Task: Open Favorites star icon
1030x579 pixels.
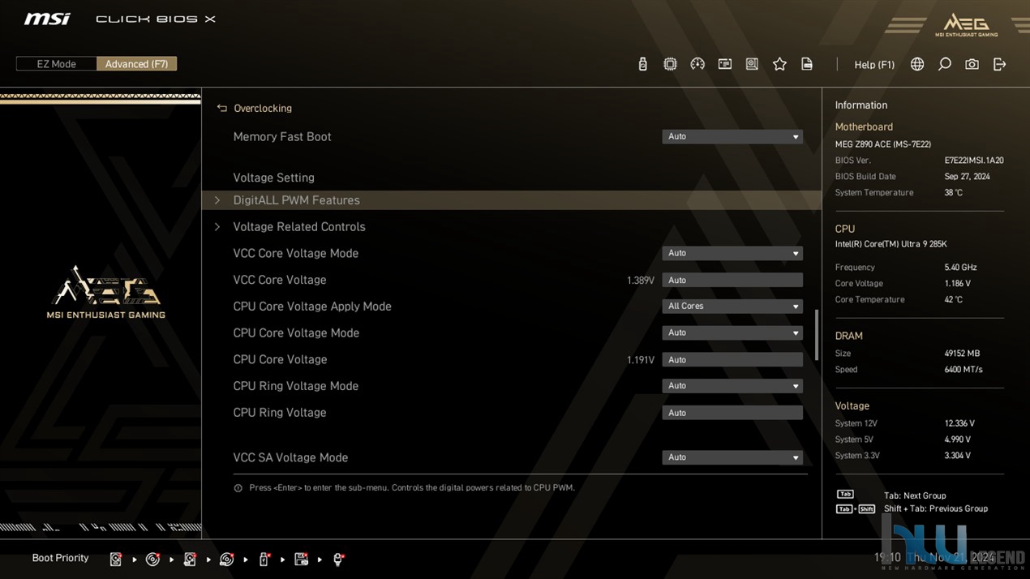Action: 779,64
